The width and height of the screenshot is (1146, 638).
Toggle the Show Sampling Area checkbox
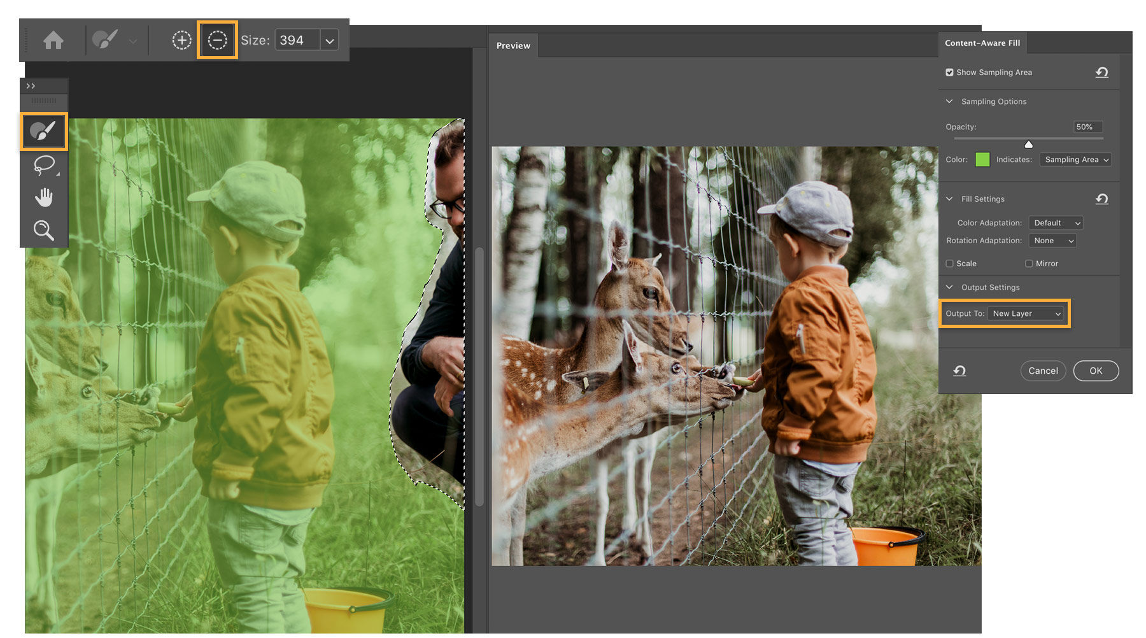click(x=949, y=72)
